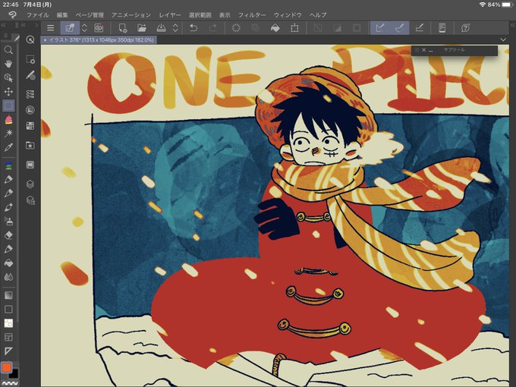This screenshot has height=387, width=516.
Task: Select the Figure rectangle tool
Action: tap(8, 310)
